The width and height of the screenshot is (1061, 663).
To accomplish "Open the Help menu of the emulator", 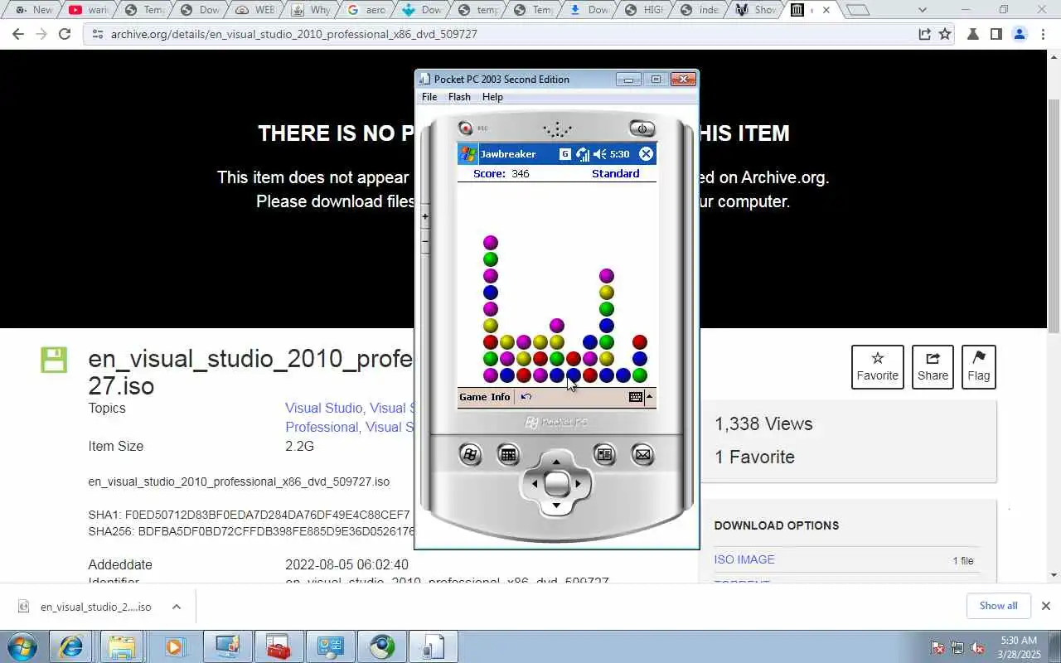I will point(492,97).
